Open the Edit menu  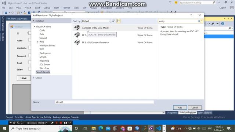click(11, 8)
